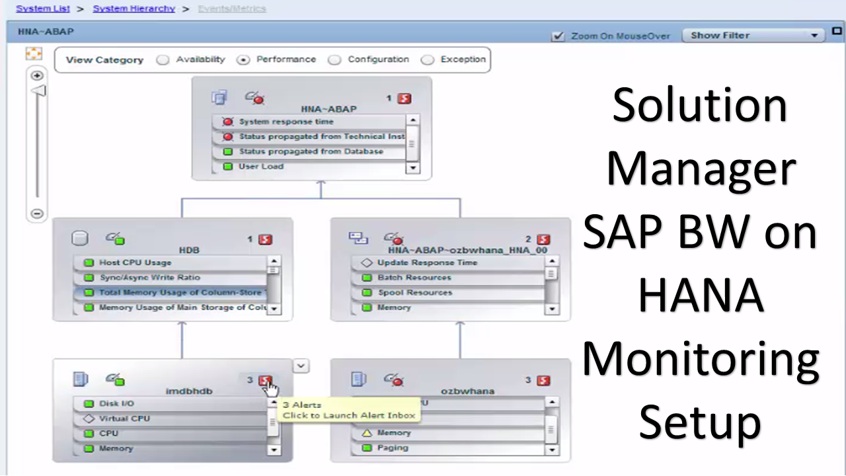The height and width of the screenshot is (476, 846).
Task: Expand the collapsed metric list on imdbhdb
Action: click(301, 366)
